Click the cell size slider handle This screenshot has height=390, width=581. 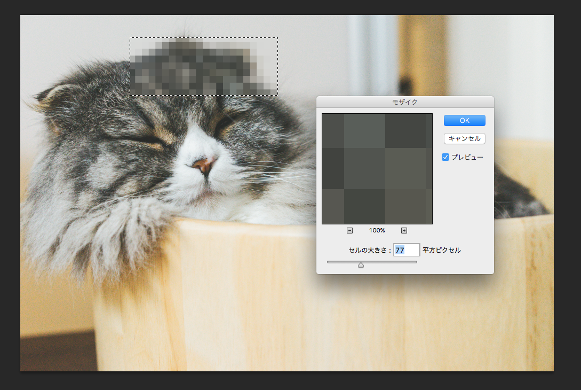click(x=361, y=264)
